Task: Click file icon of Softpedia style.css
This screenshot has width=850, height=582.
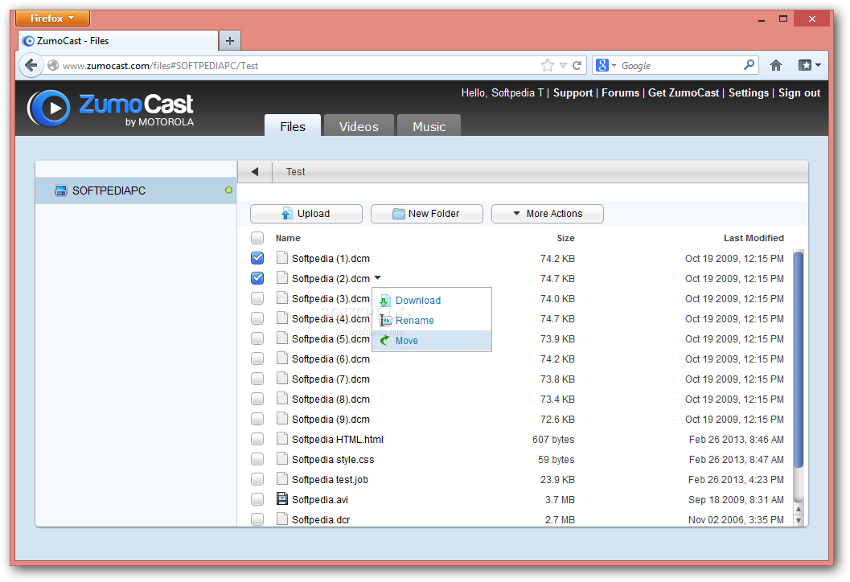Action: point(282,458)
